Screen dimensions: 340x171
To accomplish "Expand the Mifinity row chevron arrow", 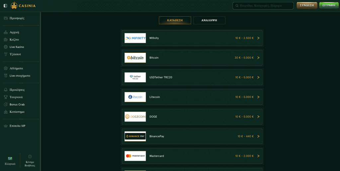I will point(258,38).
